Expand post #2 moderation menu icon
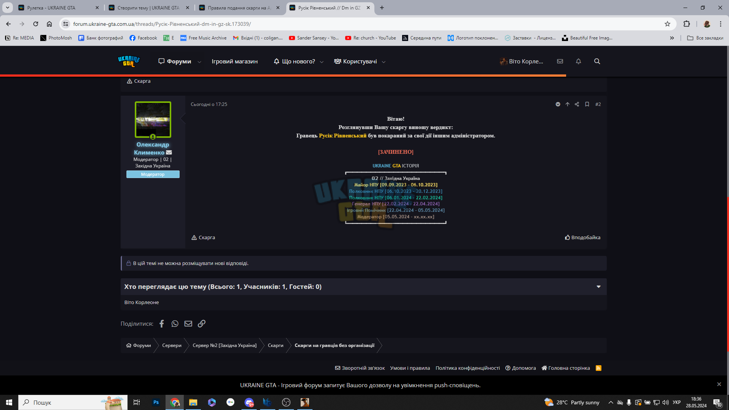 point(558,104)
